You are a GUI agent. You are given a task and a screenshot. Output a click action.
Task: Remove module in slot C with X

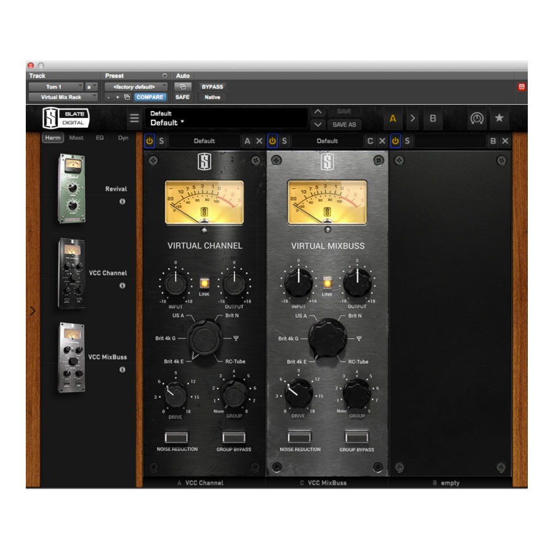coord(382,141)
